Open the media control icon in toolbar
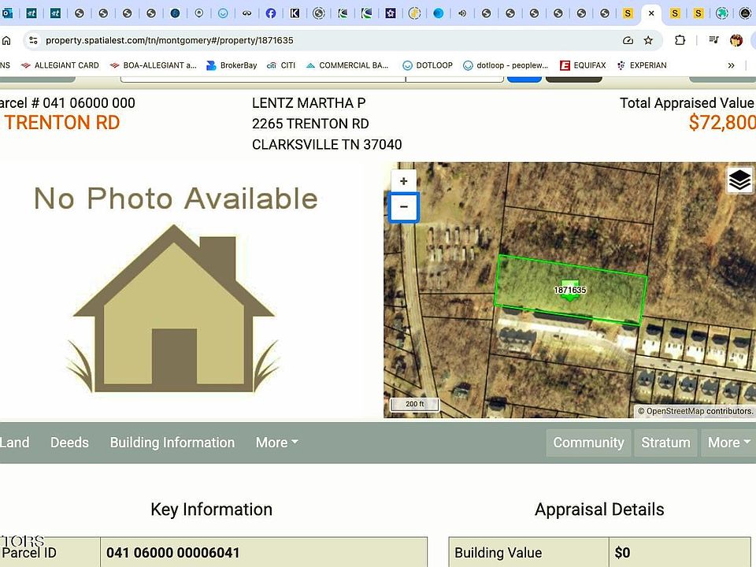The height and width of the screenshot is (567, 756). click(x=713, y=40)
